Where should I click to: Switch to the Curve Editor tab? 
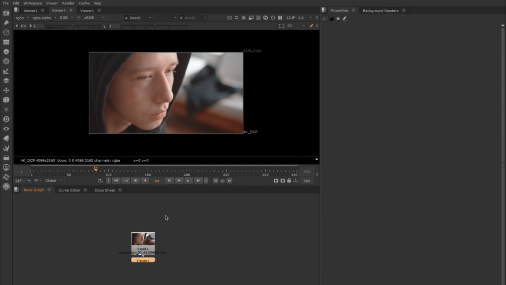69,190
